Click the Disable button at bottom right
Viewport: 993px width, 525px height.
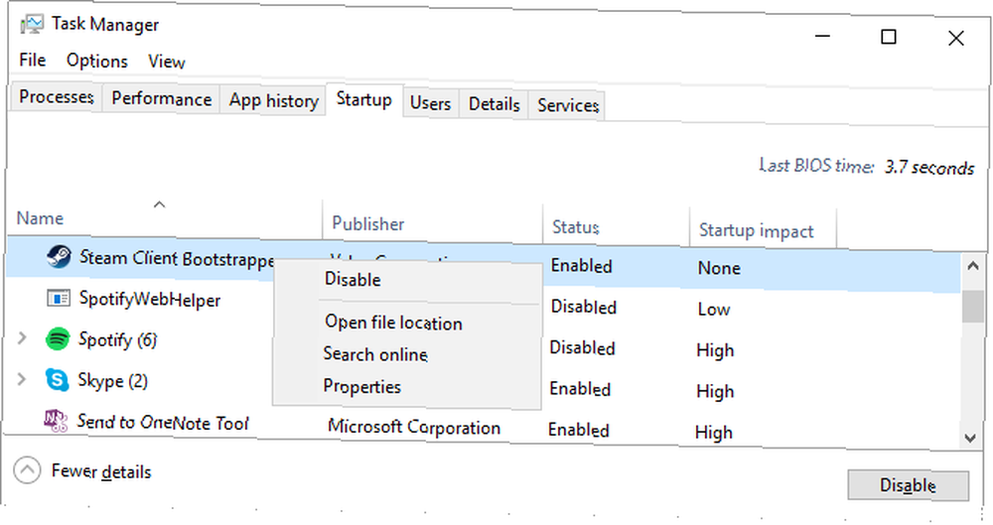tap(909, 485)
